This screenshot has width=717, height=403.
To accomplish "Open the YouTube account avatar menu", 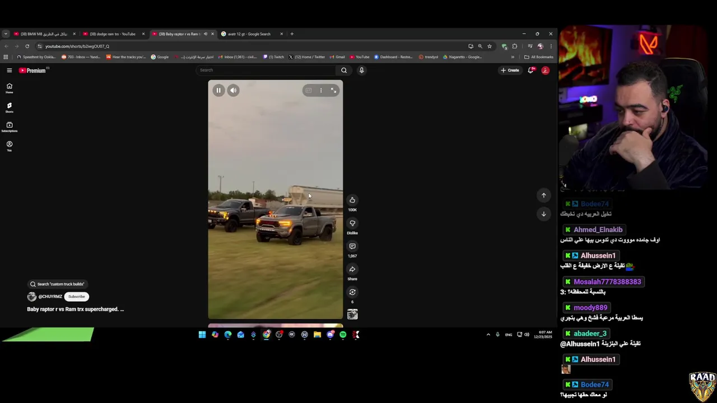I will [545, 70].
